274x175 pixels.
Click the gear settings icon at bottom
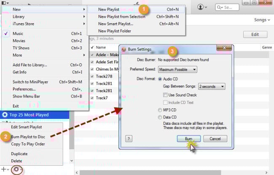tap(16, 169)
